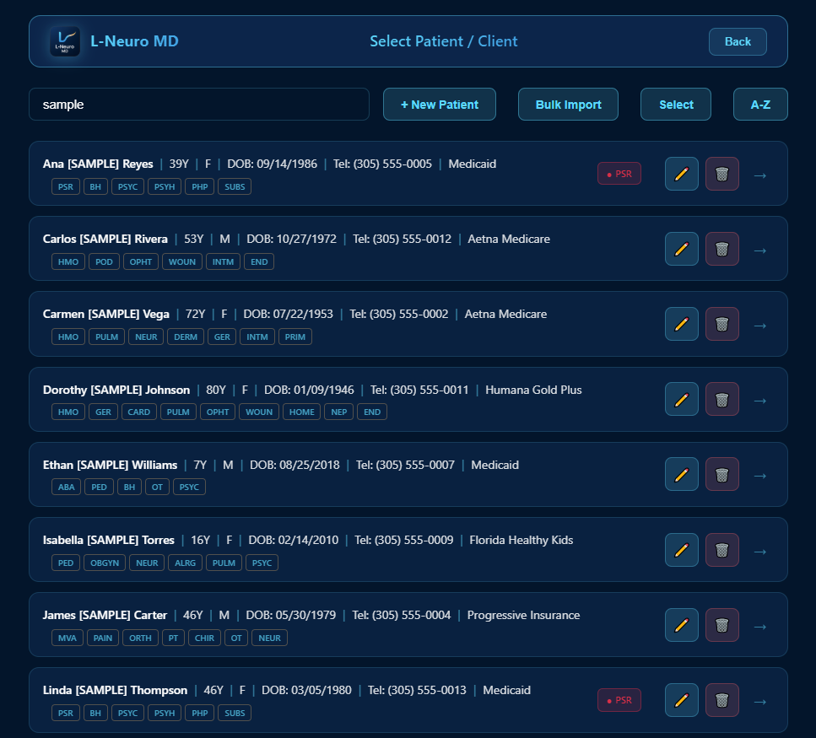Click the HMO tag under Carmen Vega
This screenshot has height=738, width=816.
68,337
